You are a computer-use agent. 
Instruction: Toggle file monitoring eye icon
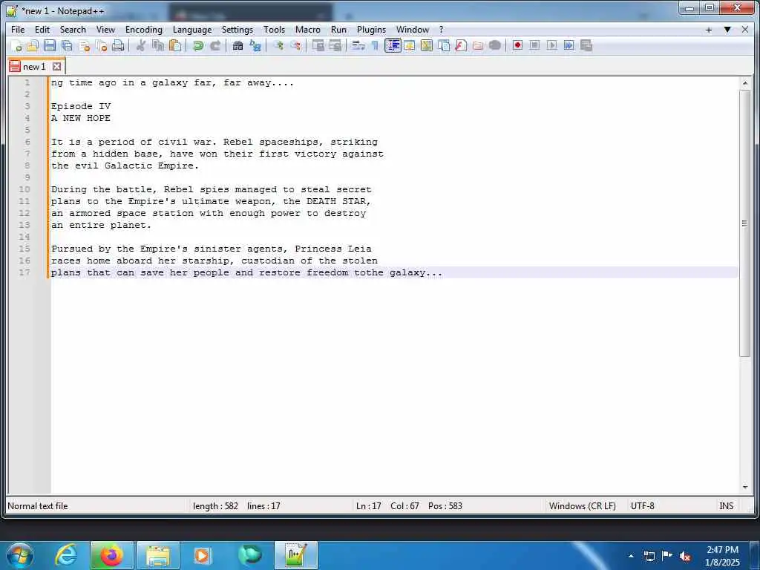tap(495, 45)
